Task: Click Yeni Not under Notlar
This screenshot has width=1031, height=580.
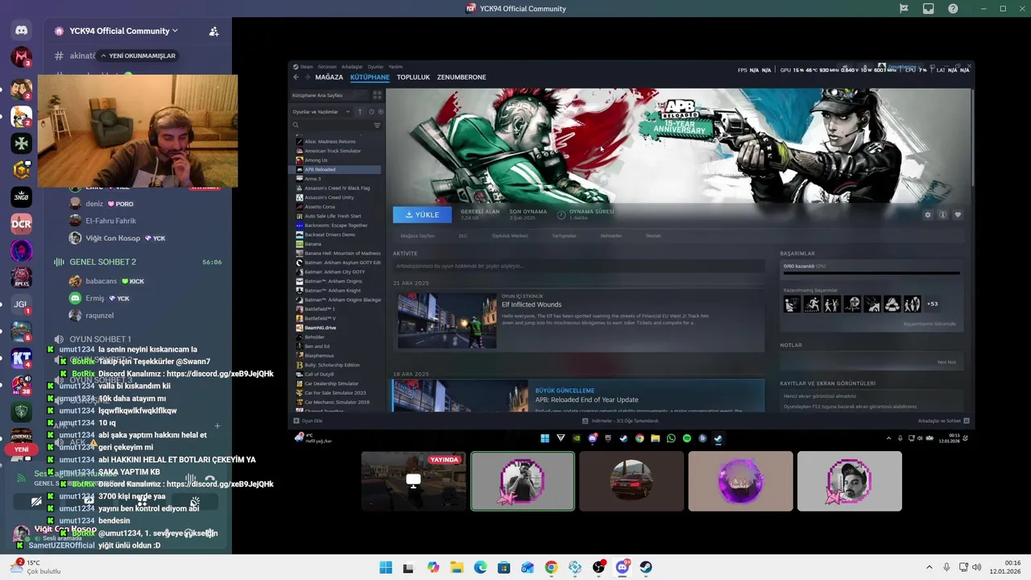Action: tap(946, 362)
